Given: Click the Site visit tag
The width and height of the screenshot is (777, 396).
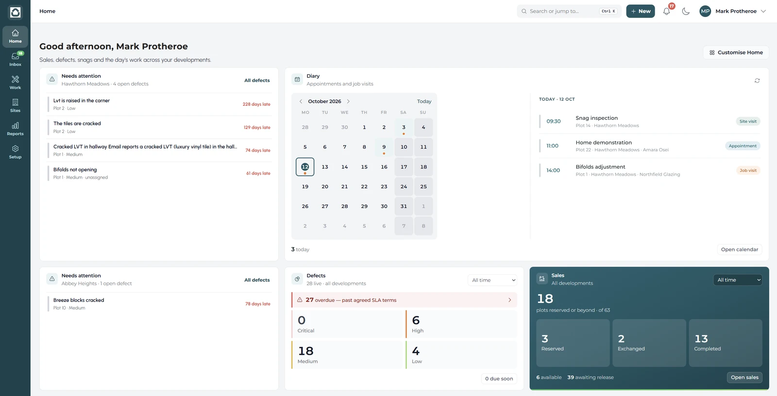Looking at the screenshot, I should 748,121.
